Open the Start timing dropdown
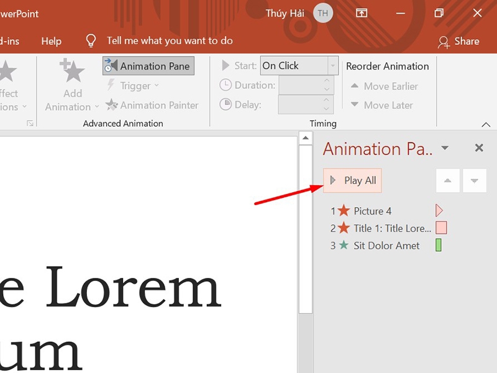 tap(333, 66)
